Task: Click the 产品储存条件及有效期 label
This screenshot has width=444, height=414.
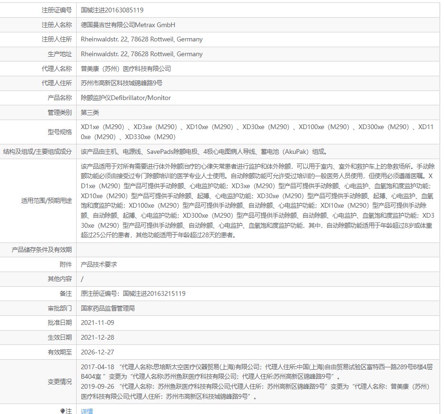Action: 41,250
